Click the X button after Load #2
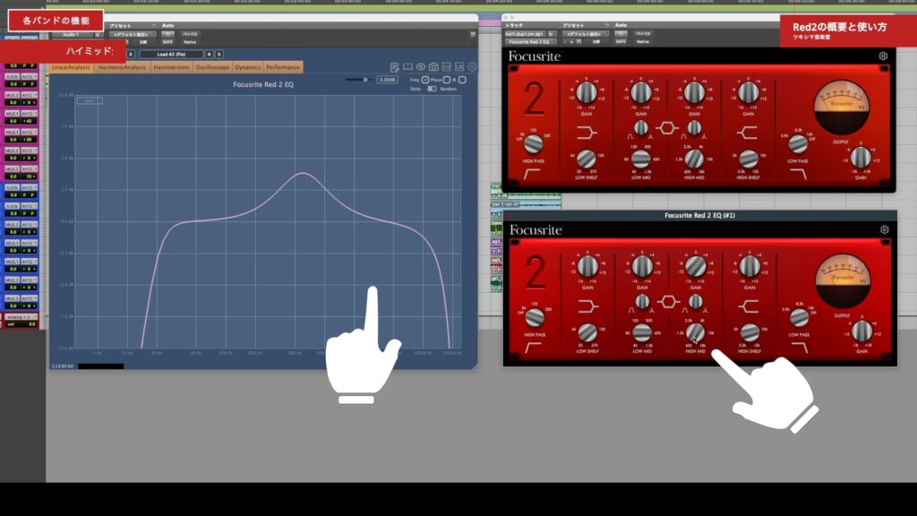Screen dimensions: 917x516 point(219,55)
